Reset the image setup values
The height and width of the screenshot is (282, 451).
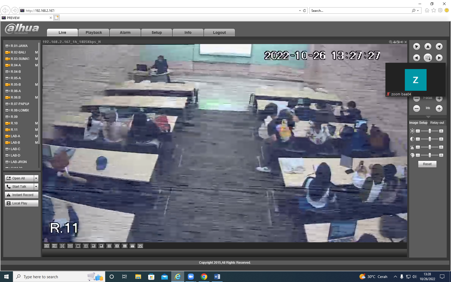pyautogui.click(x=427, y=164)
